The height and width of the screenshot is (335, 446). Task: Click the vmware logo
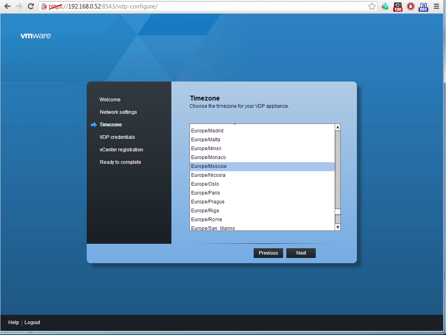click(x=36, y=36)
